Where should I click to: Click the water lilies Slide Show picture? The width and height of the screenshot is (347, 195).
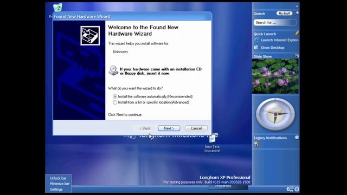point(275,76)
